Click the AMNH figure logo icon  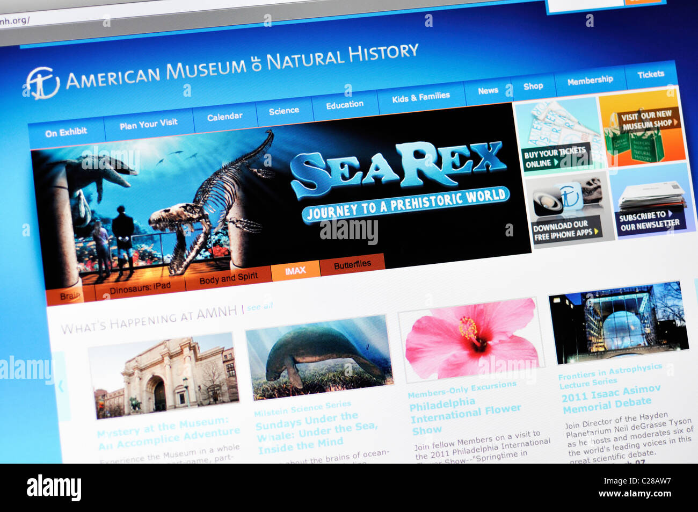42,83
